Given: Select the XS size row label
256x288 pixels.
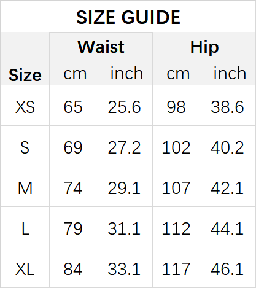Looking at the screenshot, I should 25,107.
